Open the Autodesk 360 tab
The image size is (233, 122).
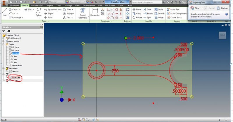click(37, 6)
